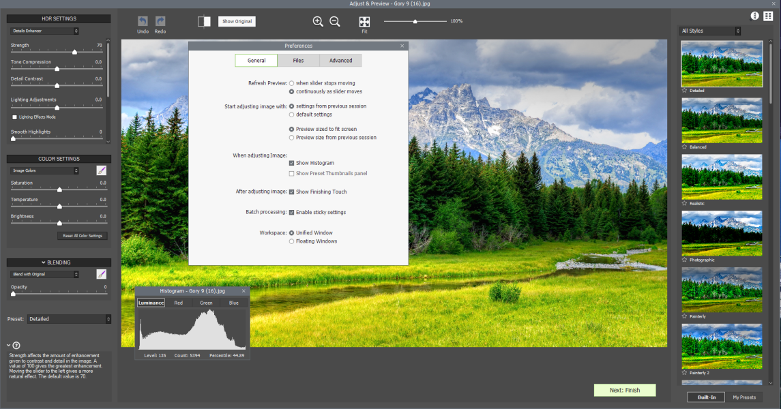Click the Next: Finish button
This screenshot has width=781, height=409.
[625, 390]
